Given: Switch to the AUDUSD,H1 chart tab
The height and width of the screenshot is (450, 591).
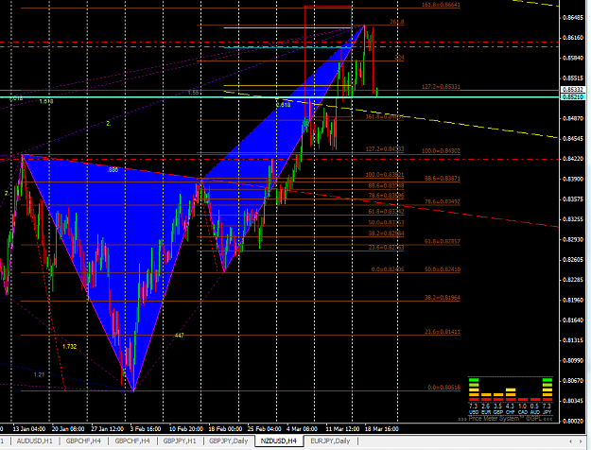Looking at the screenshot, I should tap(34, 441).
